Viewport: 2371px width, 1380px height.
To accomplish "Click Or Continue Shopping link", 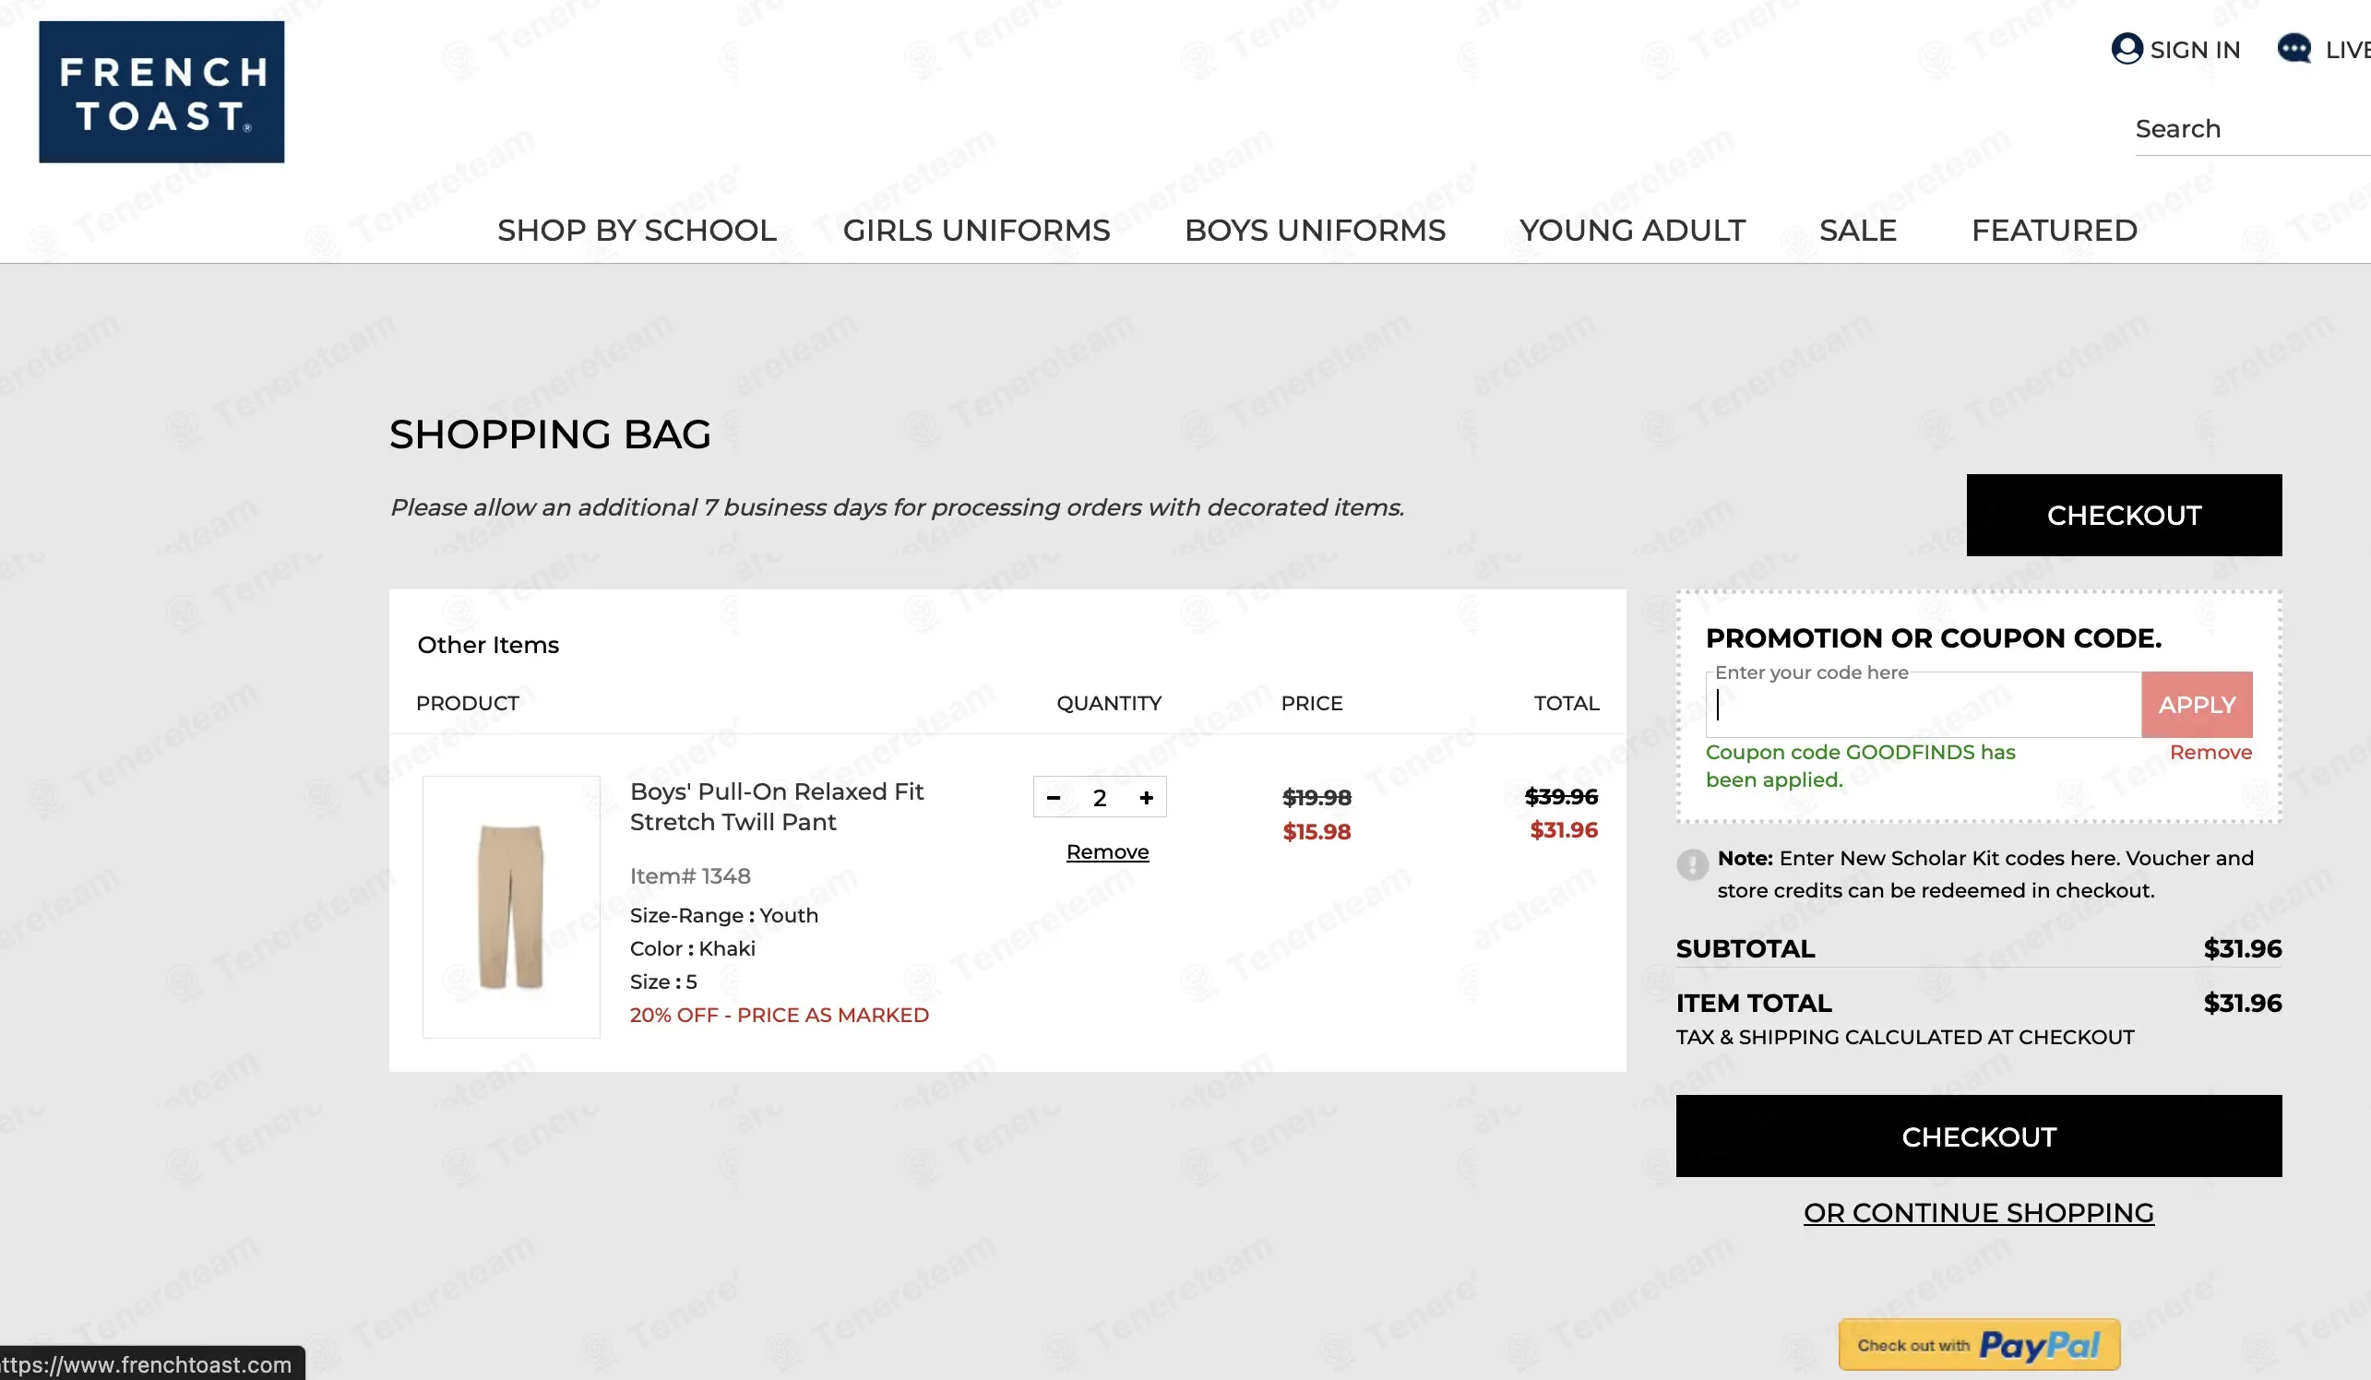I will click(1978, 1212).
